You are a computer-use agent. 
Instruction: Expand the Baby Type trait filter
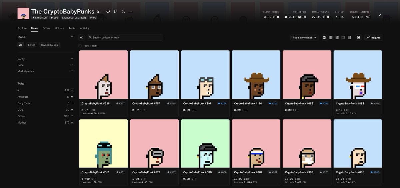[45, 103]
